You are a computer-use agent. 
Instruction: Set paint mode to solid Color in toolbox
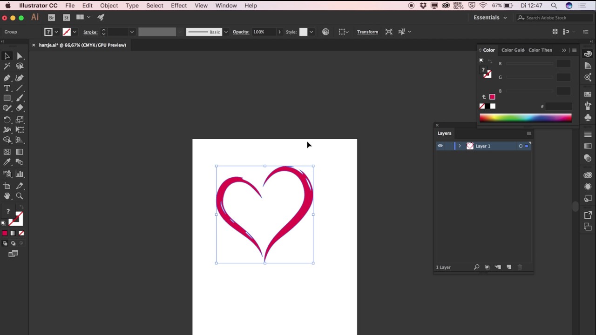(x=5, y=233)
